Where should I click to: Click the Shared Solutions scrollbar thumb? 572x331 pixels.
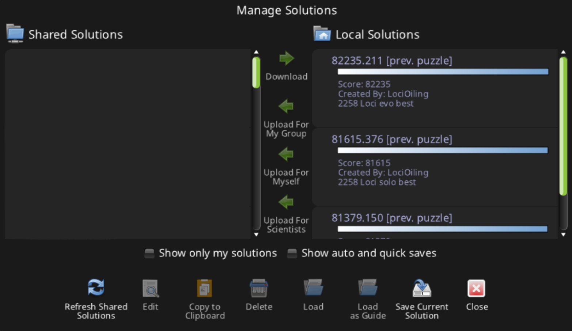click(x=256, y=72)
